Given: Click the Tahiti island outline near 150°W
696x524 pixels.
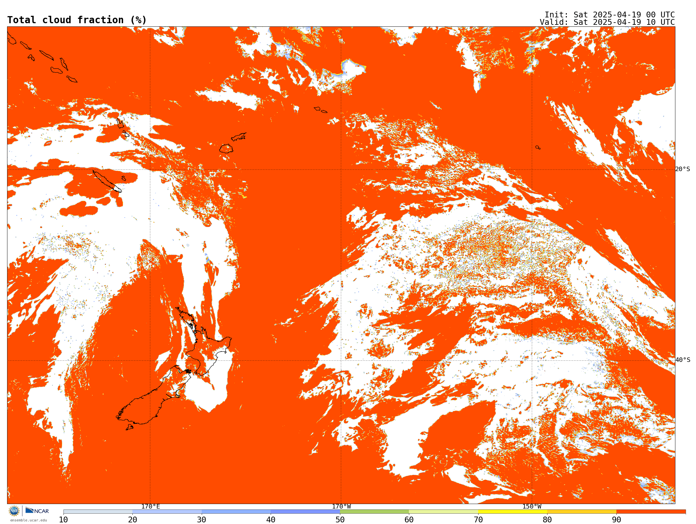Looking at the screenshot, I should pyautogui.click(x=538, y=148).
